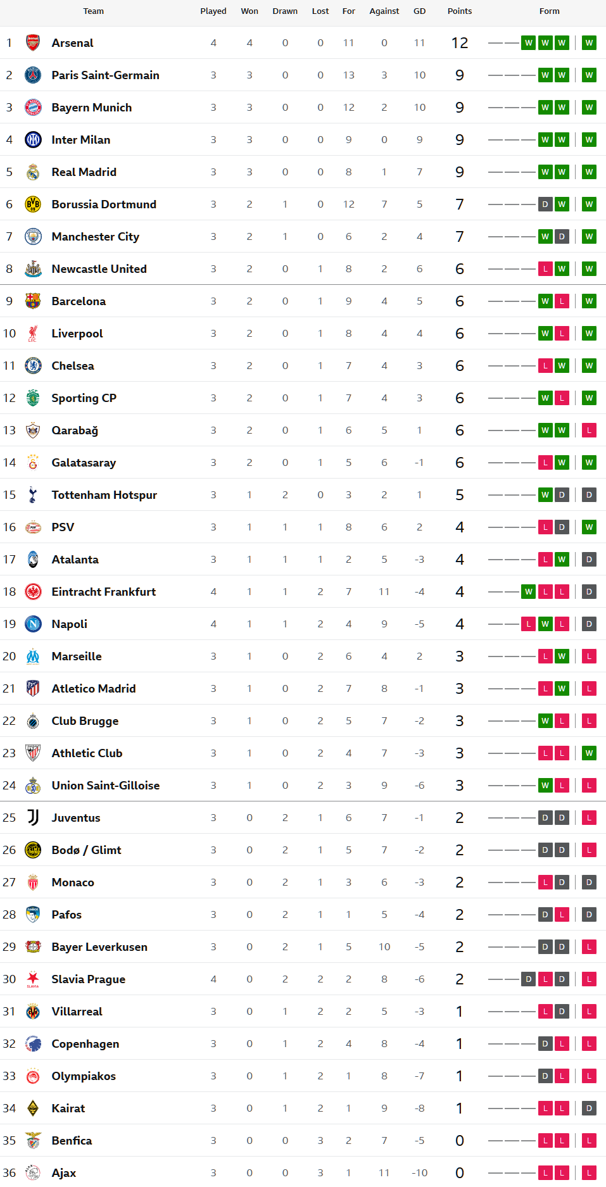606x1187 pixels.
Task: Open the Liverpool team link
Action: pyautogui.click(x=77, y=334)
